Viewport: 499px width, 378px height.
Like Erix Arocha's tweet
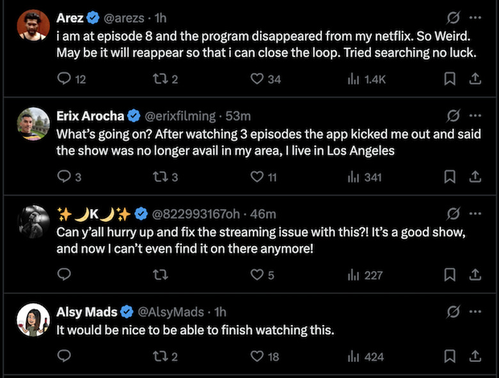click(257, 177)
